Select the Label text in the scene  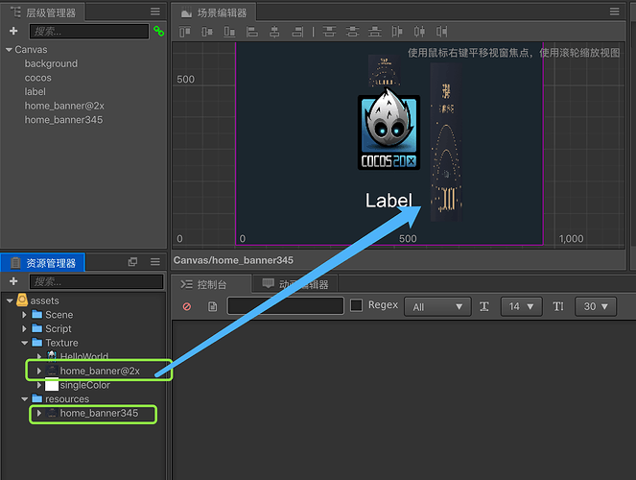[389, 201]
